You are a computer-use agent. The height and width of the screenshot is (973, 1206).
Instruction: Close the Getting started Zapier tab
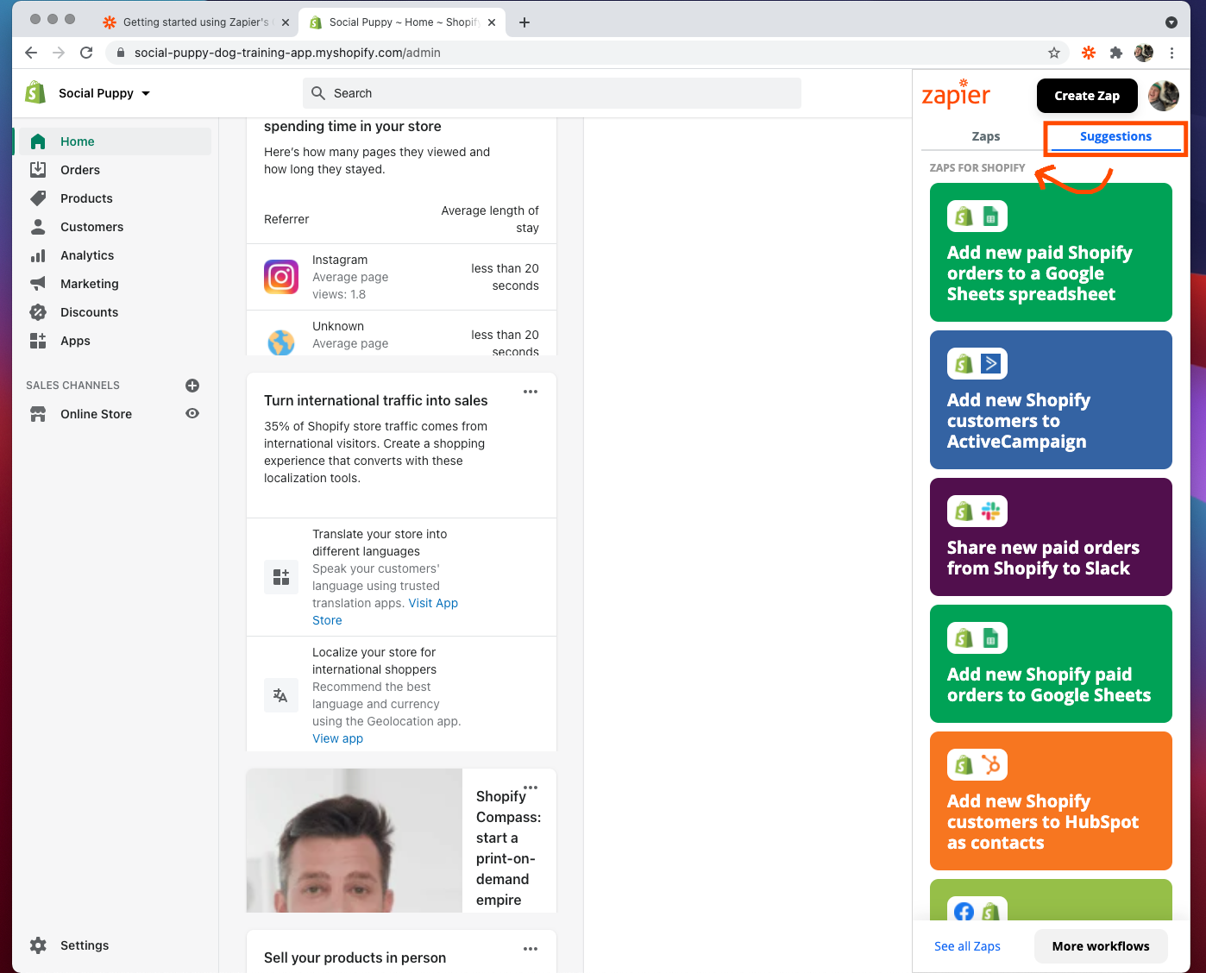click(286, 22)
